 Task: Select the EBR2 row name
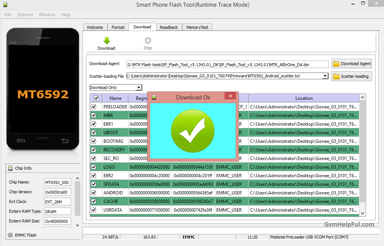pyautogui.click(x=108, y=176)
